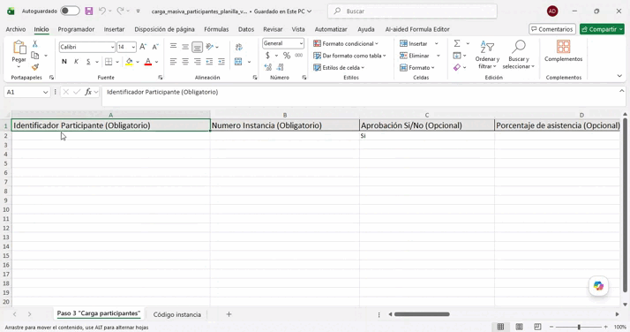Apply thousands separator 000 style

(298, 56)
